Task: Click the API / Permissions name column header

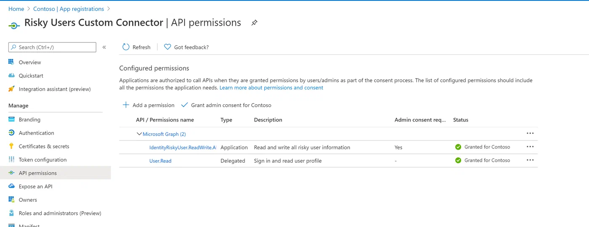Action: click(x=165, y=120)
